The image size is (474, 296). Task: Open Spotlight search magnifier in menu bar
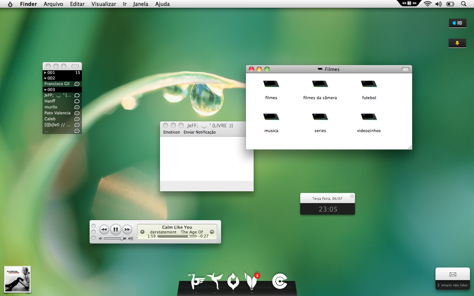pos(464,4)
